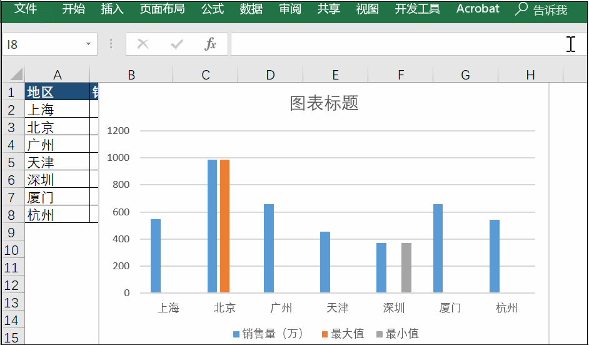
Task: Select the cell containing 厦门
Action: pyautogui.click(x=57, y=197)
